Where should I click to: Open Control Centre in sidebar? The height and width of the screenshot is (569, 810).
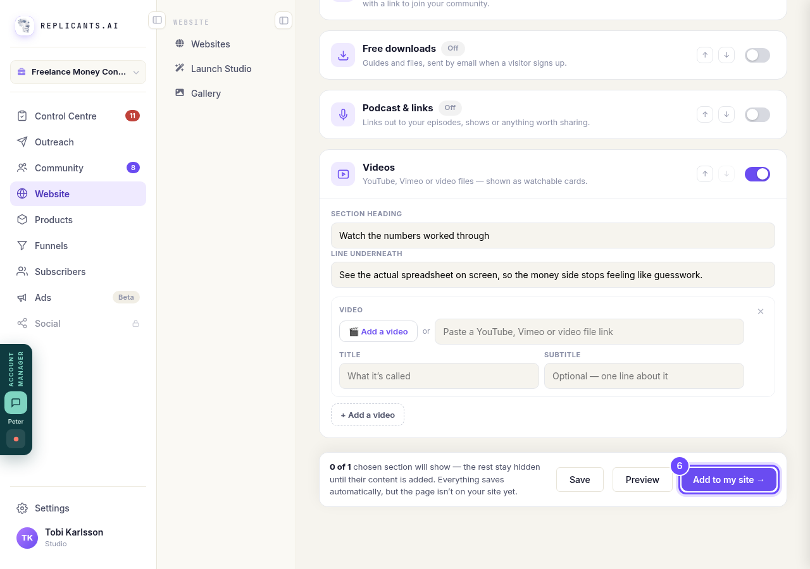click(x=78, y=116)
